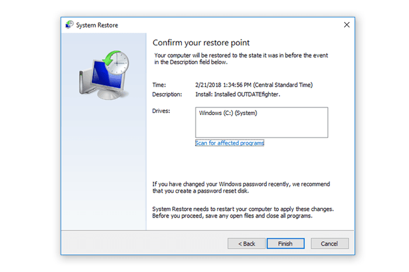Screen dimensions: 409x272
Task: Click the Finish button
Action: (286, 243)
